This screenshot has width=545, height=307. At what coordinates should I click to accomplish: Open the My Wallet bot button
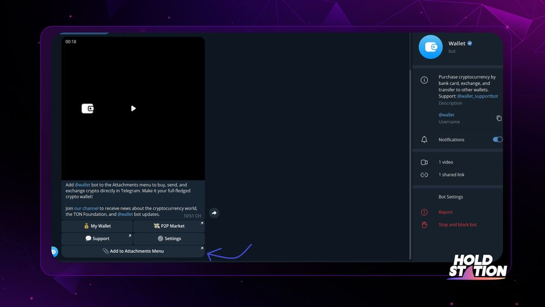coord(98,226)
